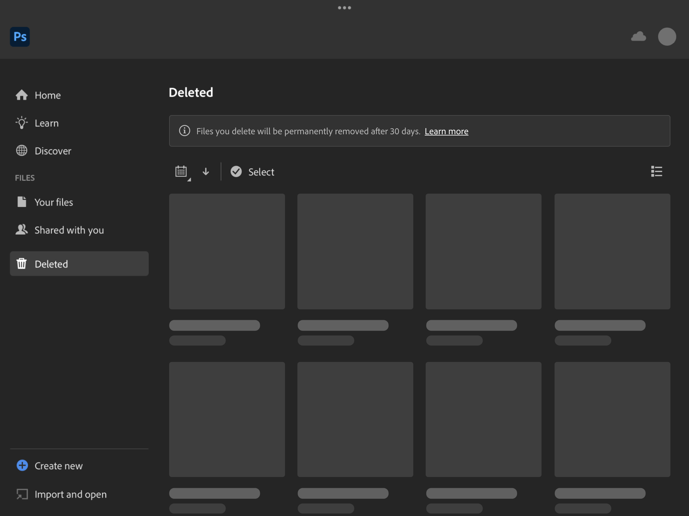
Task: Reverse sort order with down arrow
Action: pos(206,172)
